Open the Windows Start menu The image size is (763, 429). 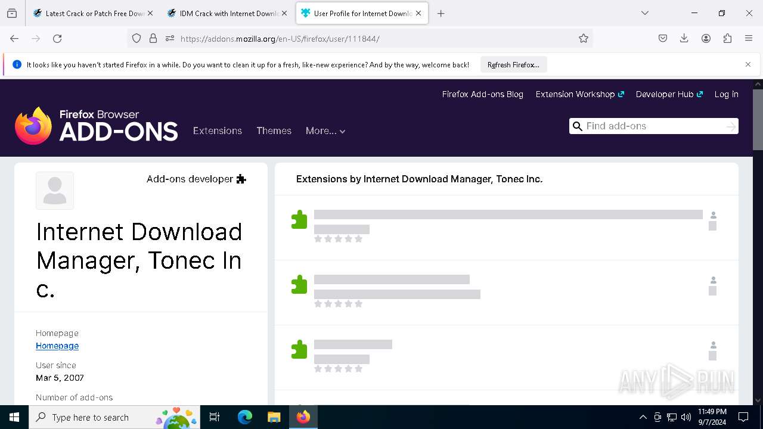point(14,417)
